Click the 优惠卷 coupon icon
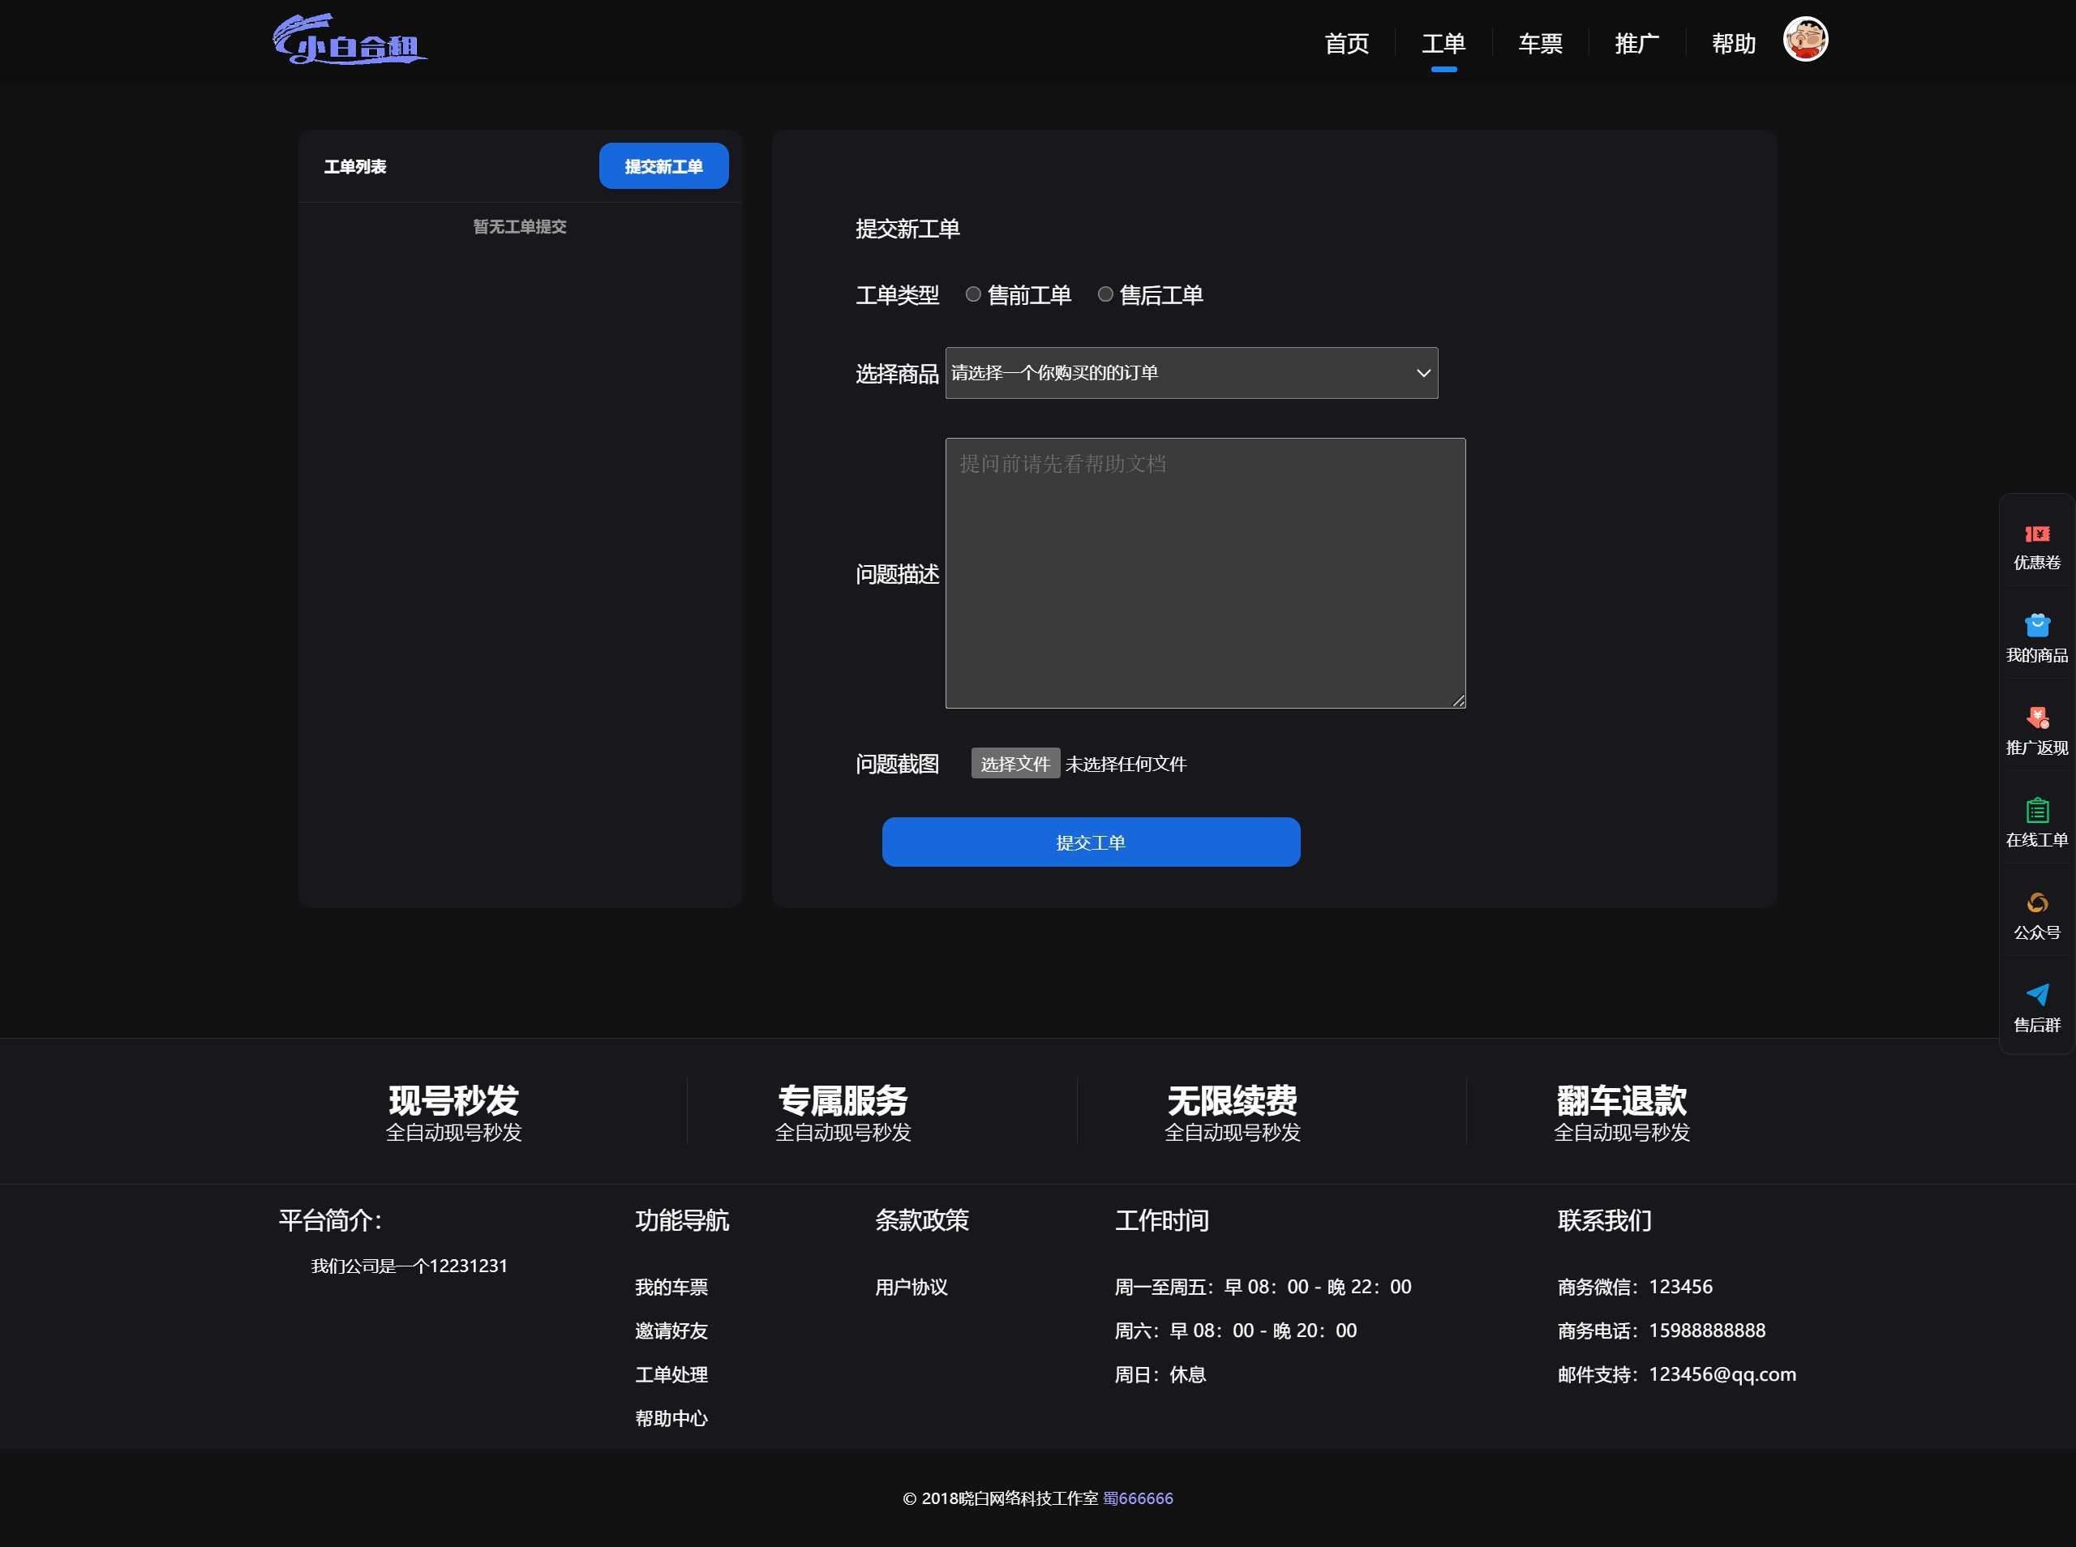Viewport: 2076px width, 1547px height. click(x=2037, y=534)
